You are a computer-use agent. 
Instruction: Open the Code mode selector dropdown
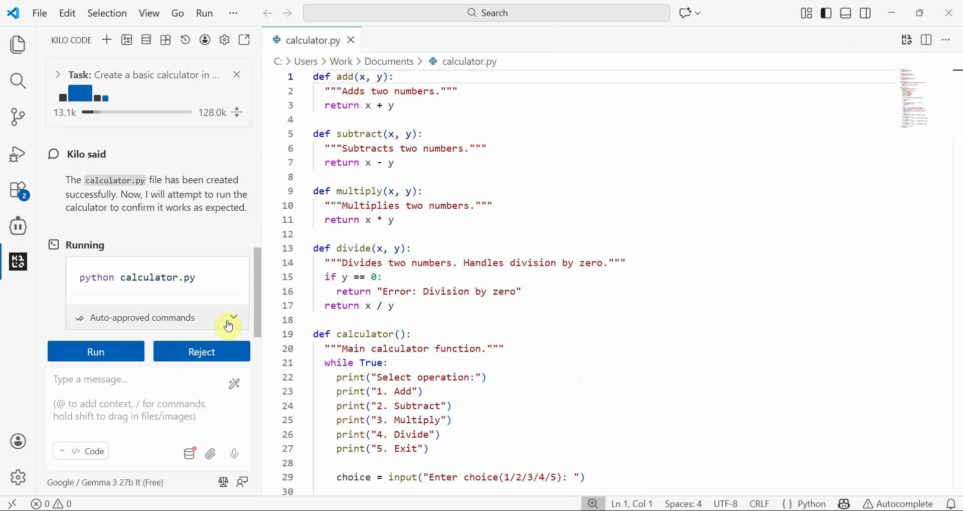coord(81,451)
